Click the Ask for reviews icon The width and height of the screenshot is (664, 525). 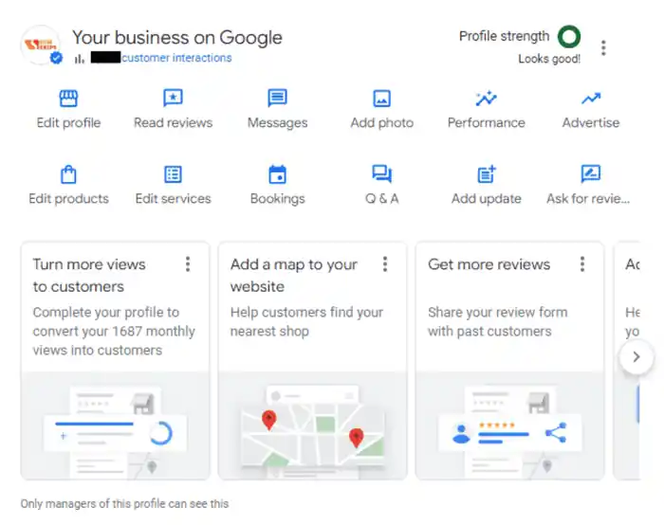[x=591, y=173]
